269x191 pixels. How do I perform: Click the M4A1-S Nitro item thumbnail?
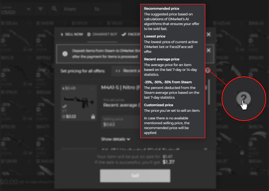coord(79,102)
